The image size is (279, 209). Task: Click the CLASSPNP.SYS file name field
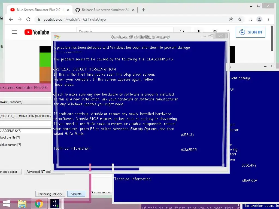tap(25, 131)
